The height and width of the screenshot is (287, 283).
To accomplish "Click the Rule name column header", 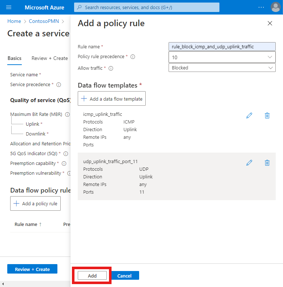I will (26, 225).
